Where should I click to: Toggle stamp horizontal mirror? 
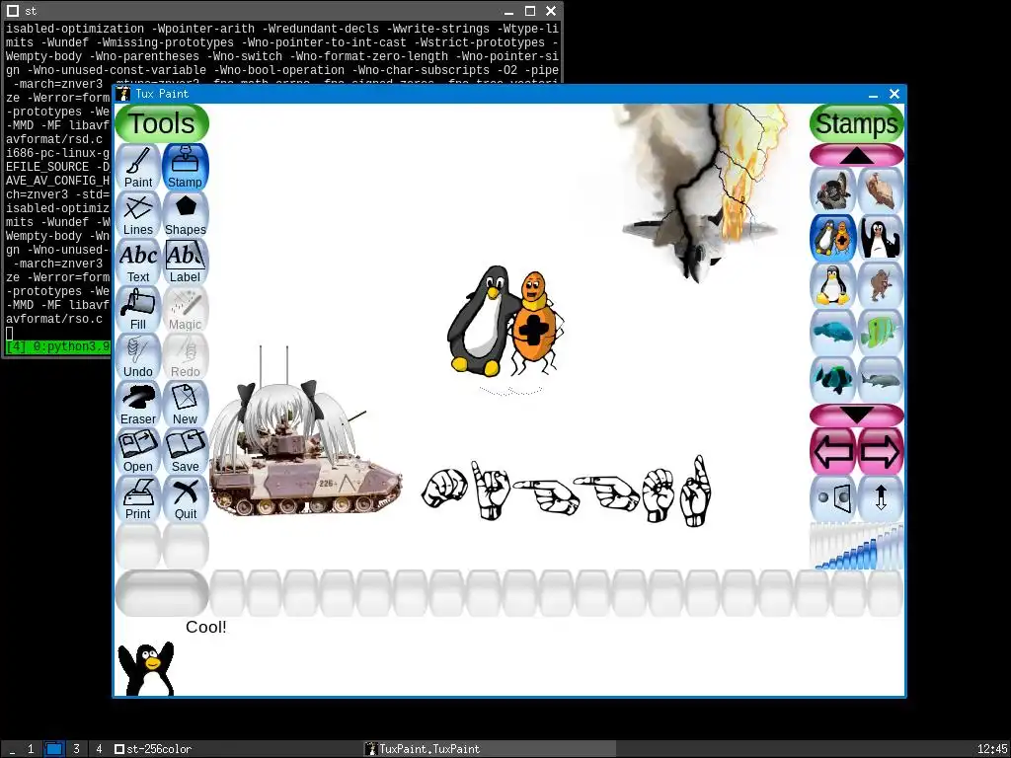tap(833, 498)
